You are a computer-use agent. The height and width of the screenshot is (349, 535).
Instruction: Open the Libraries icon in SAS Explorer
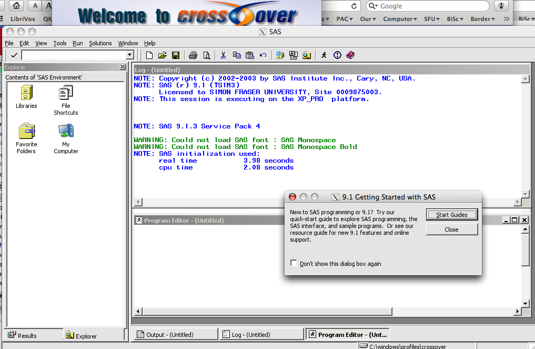click(26, 94)
